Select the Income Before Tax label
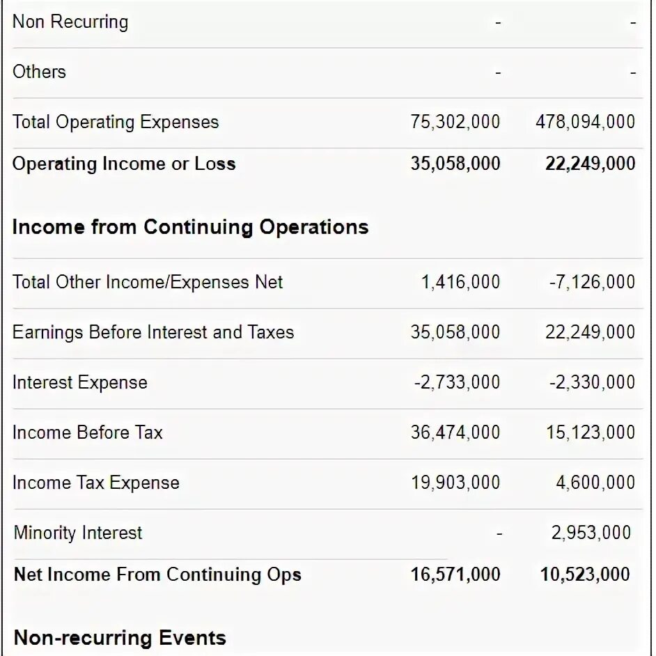Screen dimensions: 656x656 click(x=88, y=432)
